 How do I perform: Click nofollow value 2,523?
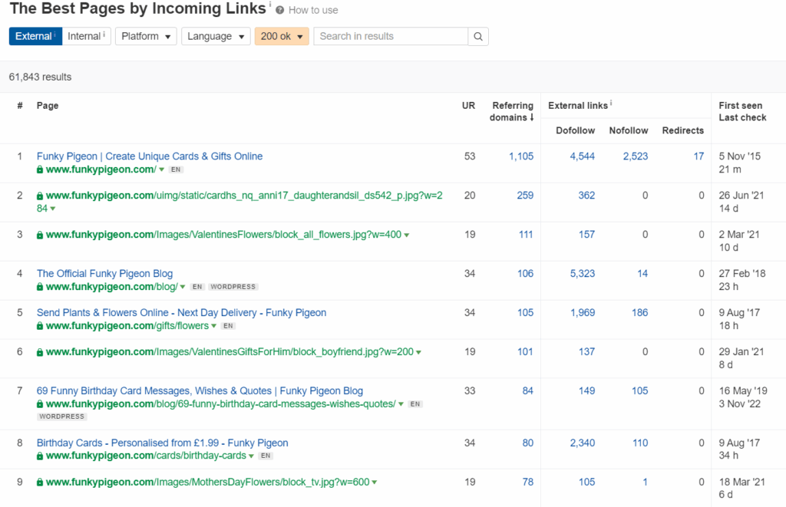tap(636, 156)
